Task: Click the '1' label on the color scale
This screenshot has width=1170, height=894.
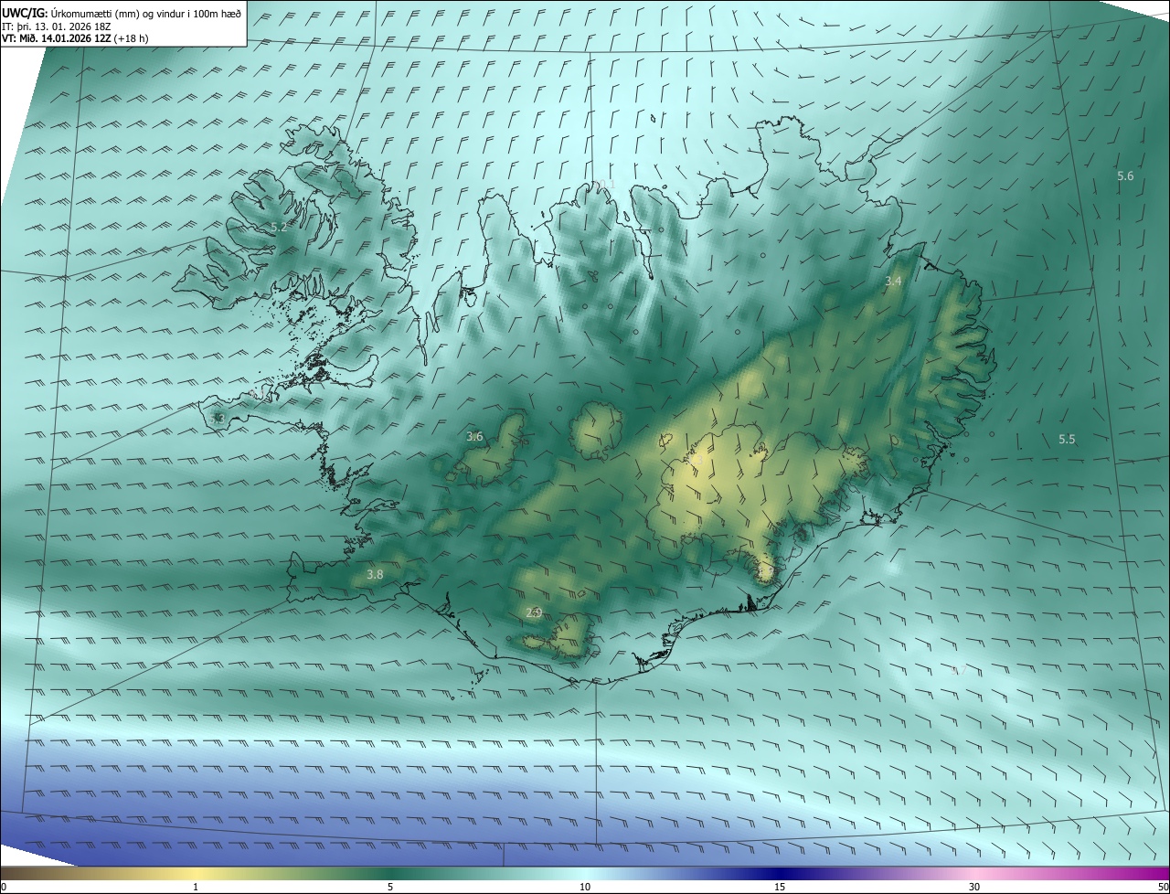Action: coord(196,887)
